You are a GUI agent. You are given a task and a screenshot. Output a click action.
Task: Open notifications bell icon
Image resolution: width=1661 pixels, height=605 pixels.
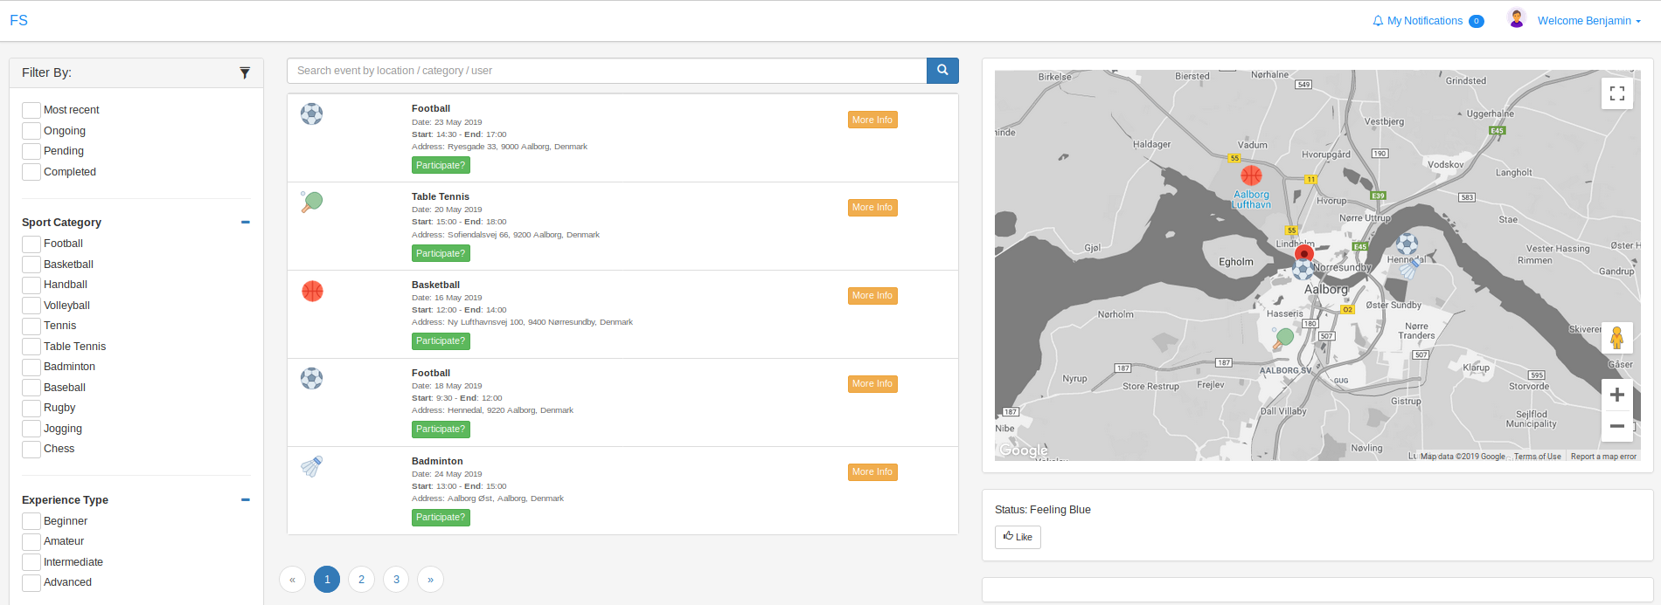click(x=1378, y=21)
